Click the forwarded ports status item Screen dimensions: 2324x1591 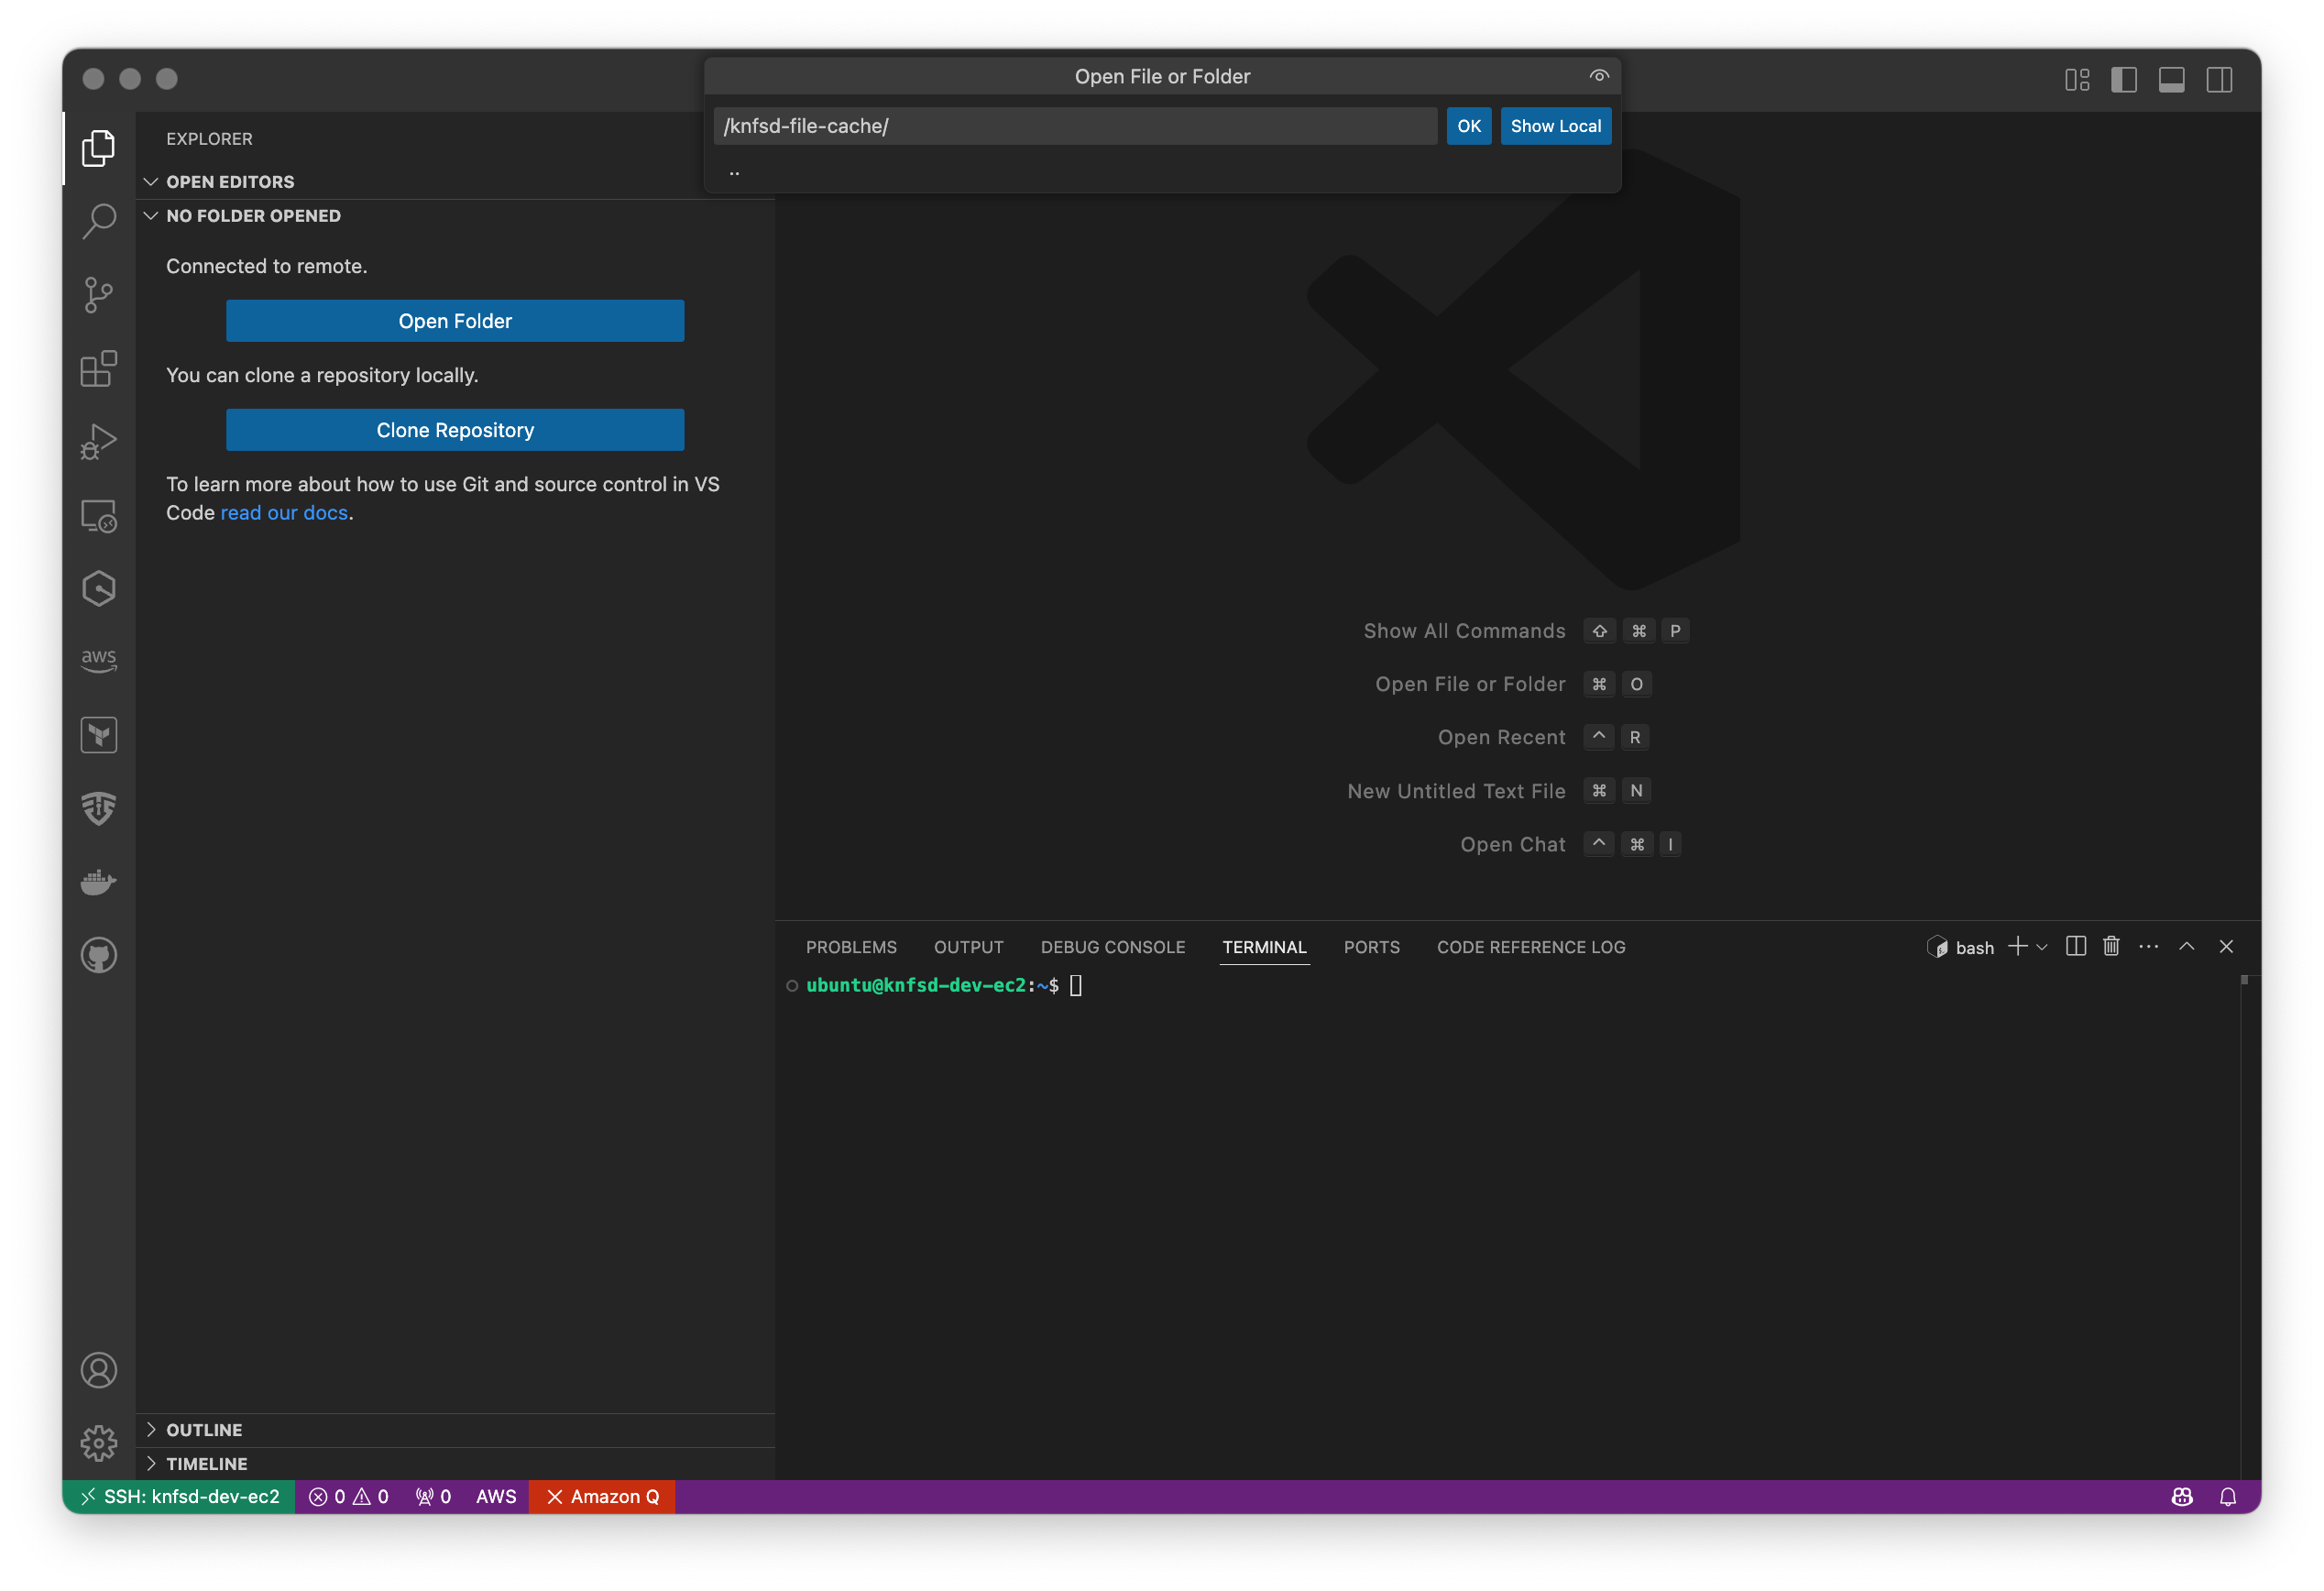[x=433, y=1496]
